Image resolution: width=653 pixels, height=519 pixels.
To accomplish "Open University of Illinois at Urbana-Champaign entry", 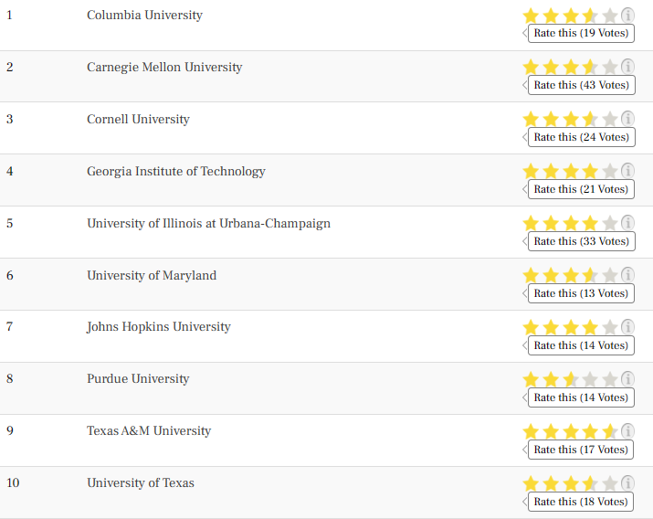I will tap(208, 224).
